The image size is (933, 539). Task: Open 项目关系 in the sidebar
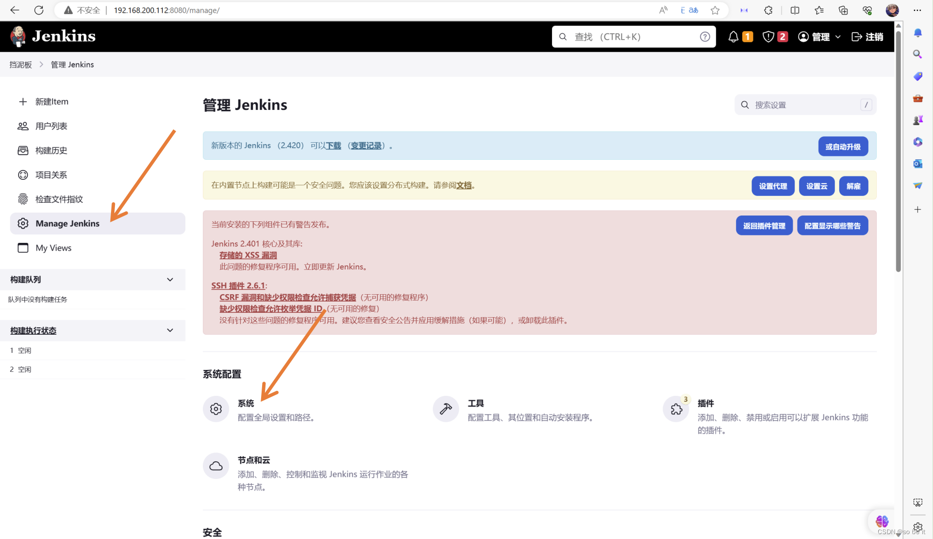pos(97,175)
